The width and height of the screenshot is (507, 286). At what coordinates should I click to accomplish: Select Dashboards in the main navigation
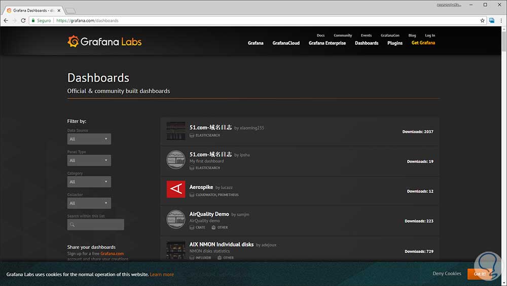coord(367,43)
